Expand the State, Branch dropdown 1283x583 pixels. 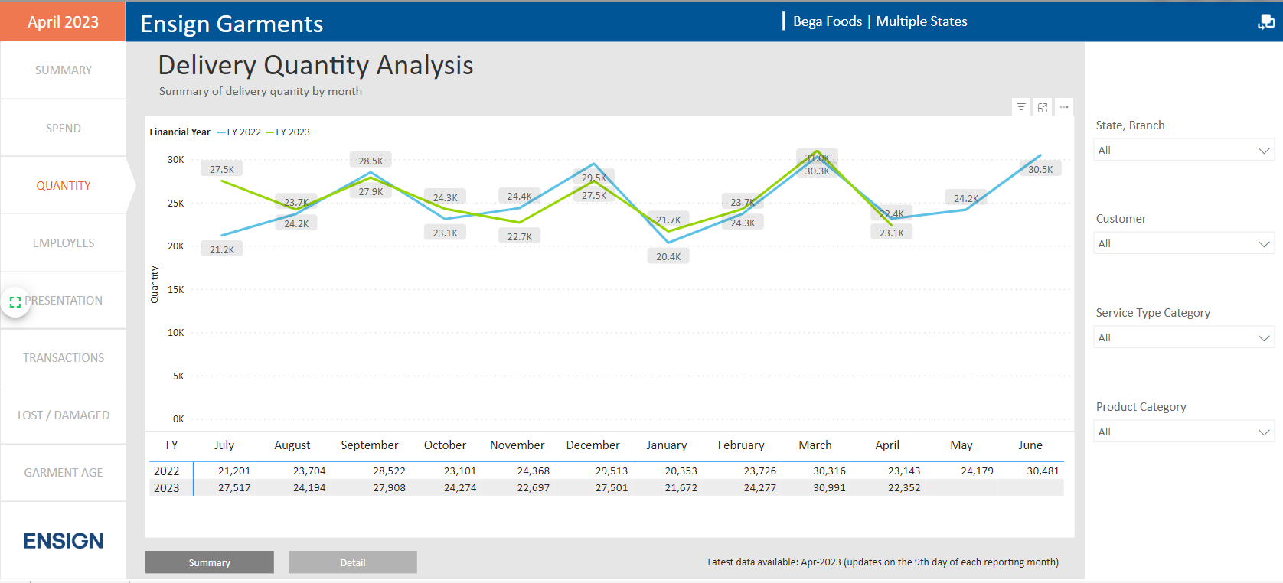(x=1183, y=150)
